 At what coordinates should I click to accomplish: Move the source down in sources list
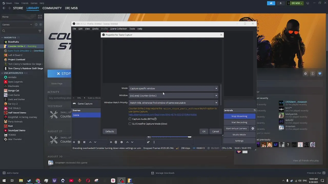pos(132,142)
